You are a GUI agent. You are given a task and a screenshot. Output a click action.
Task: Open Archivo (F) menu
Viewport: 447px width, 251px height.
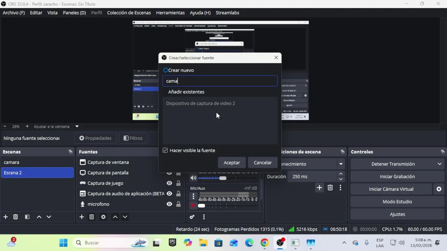click(x=14, y=13)
